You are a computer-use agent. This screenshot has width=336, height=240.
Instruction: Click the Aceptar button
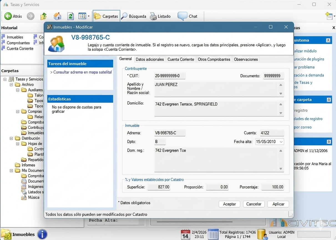click(229, 204)
